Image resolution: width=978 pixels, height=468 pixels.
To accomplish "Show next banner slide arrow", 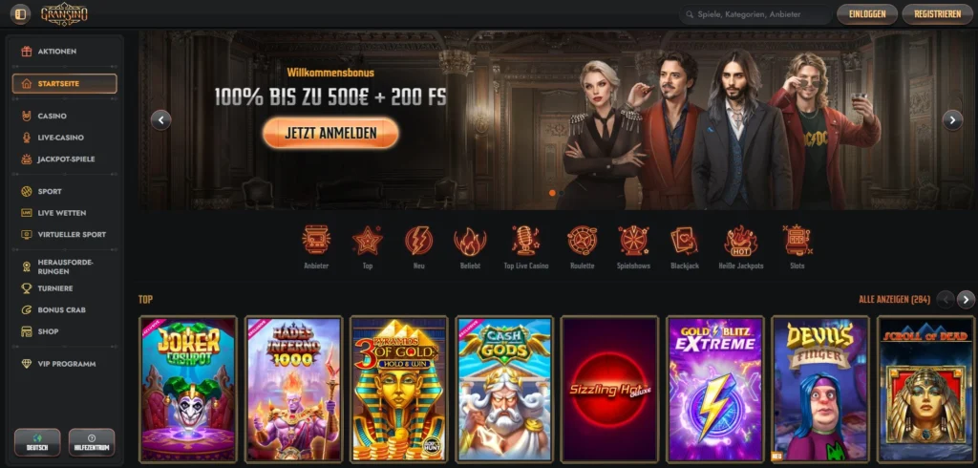I will pos(952,119).
